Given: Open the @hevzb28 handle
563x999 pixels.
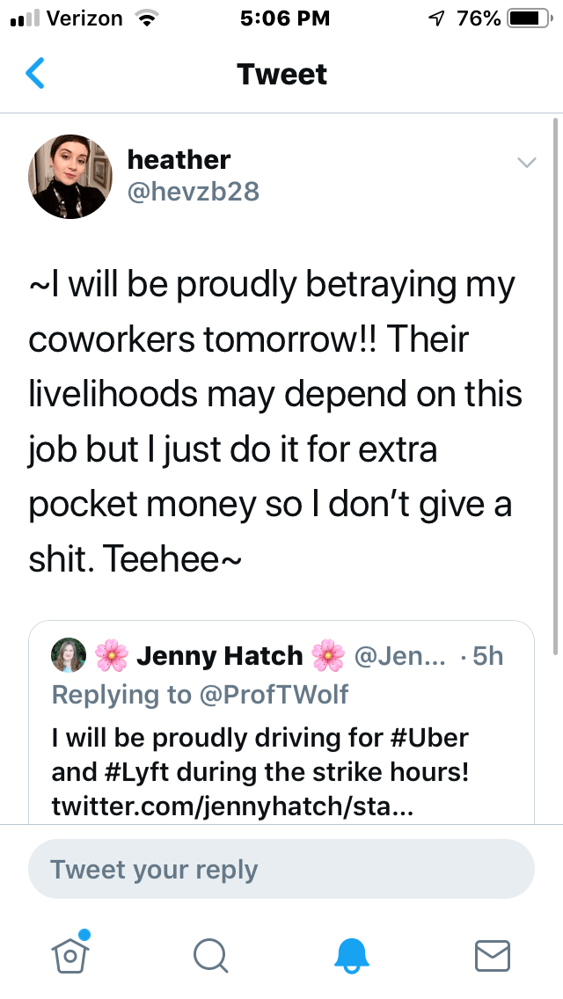Looking at the screenshot, I should tap(194, 191).
